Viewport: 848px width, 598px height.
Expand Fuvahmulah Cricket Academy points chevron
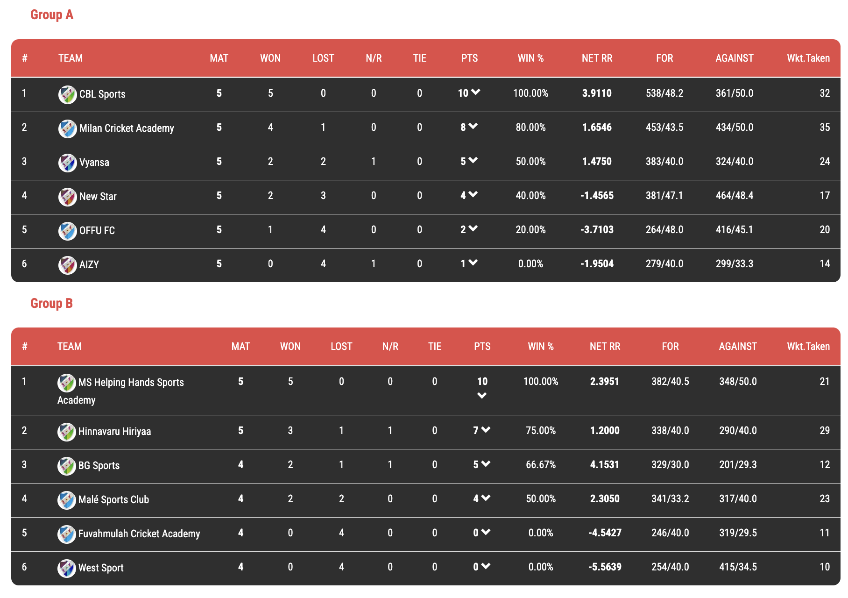(x=486, y=532)
